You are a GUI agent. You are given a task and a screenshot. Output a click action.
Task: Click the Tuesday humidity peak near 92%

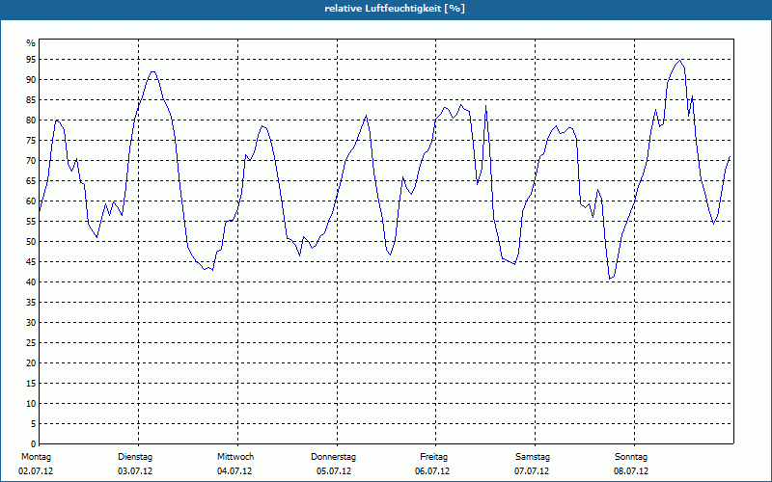(153, 71)
